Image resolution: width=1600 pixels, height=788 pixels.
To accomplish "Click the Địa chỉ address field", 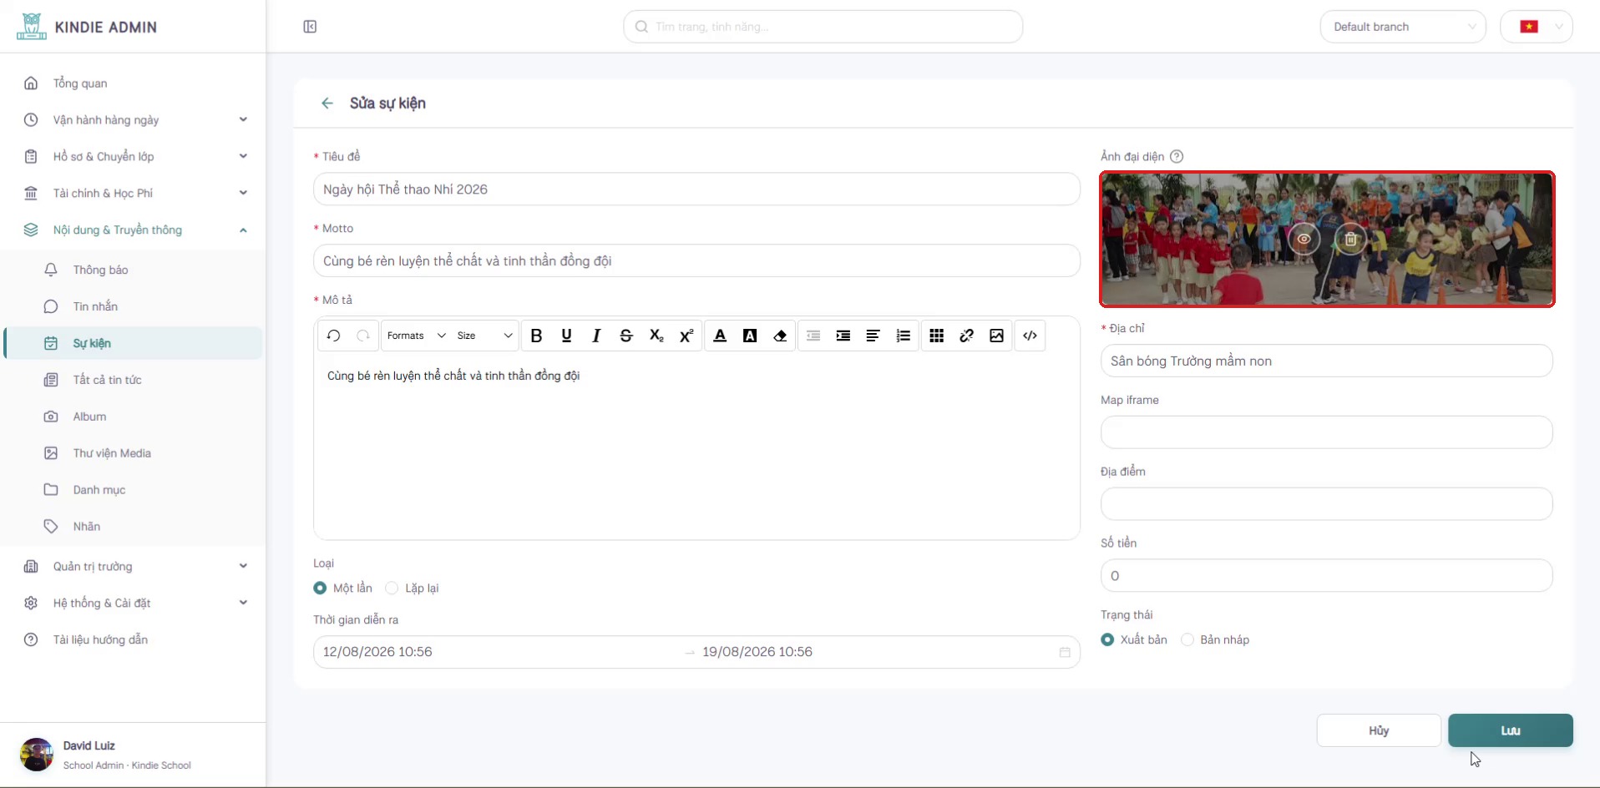I will [x=1327, y=361].
